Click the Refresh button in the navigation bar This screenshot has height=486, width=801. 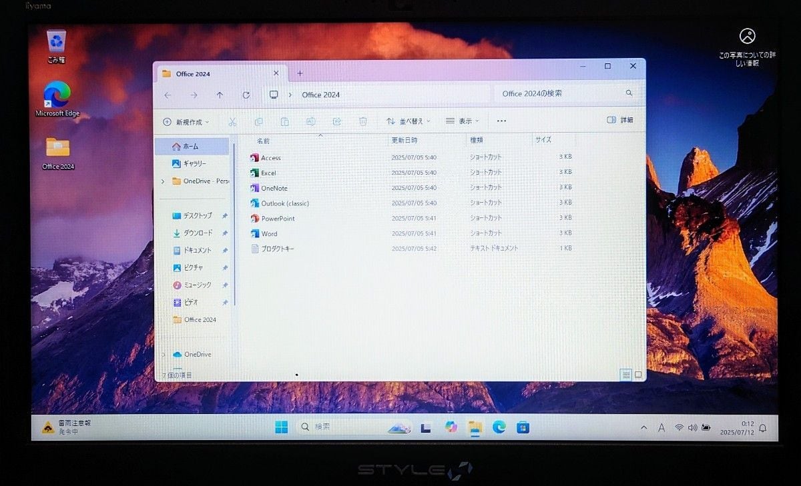246,95
